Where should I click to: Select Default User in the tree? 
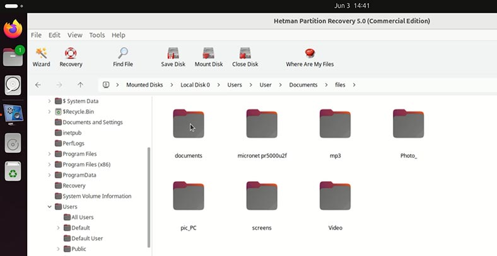coord(83,238)
